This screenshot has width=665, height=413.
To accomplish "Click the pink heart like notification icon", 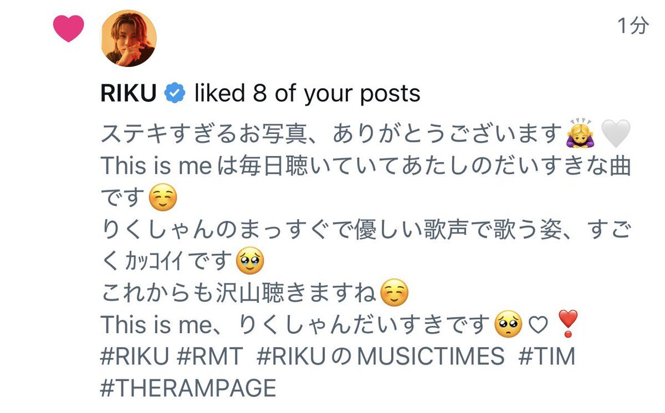I will [68, 29].
